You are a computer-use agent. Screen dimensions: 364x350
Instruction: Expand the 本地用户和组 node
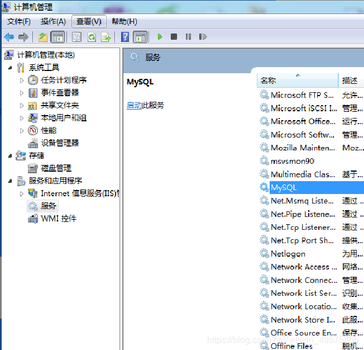(x=22, y=118)
